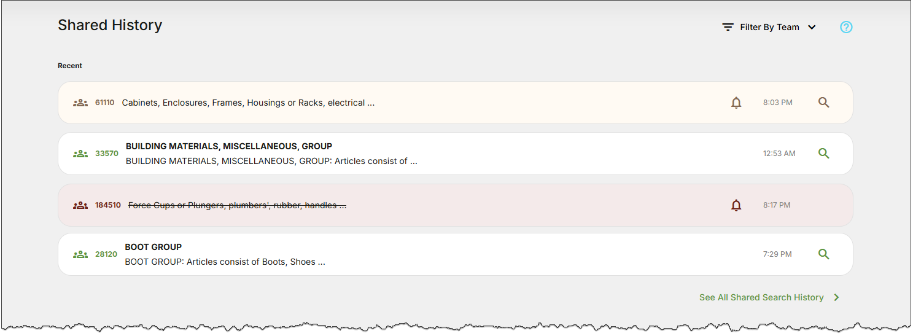This screenshot has height=336, width=913.
Task: Open the Filter By Team dropdown
Action: [769, 27]
